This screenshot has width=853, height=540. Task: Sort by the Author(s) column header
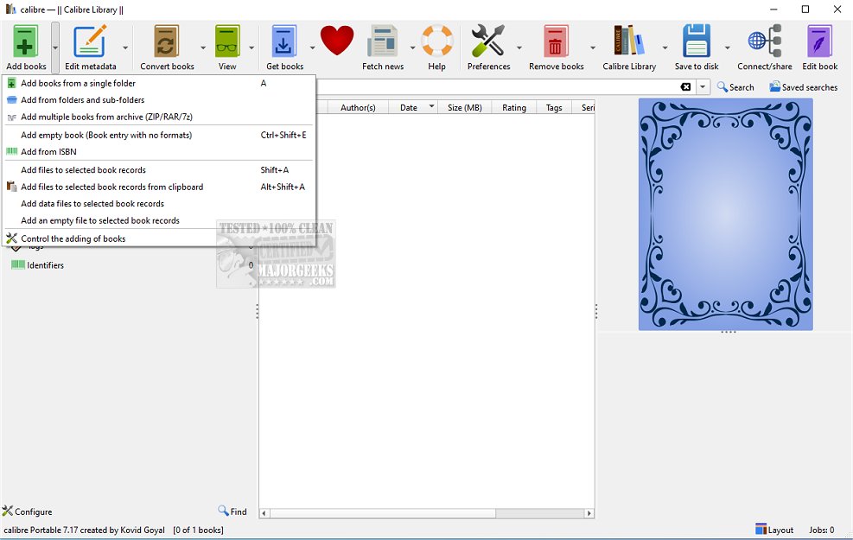click(x=358, y=108)
